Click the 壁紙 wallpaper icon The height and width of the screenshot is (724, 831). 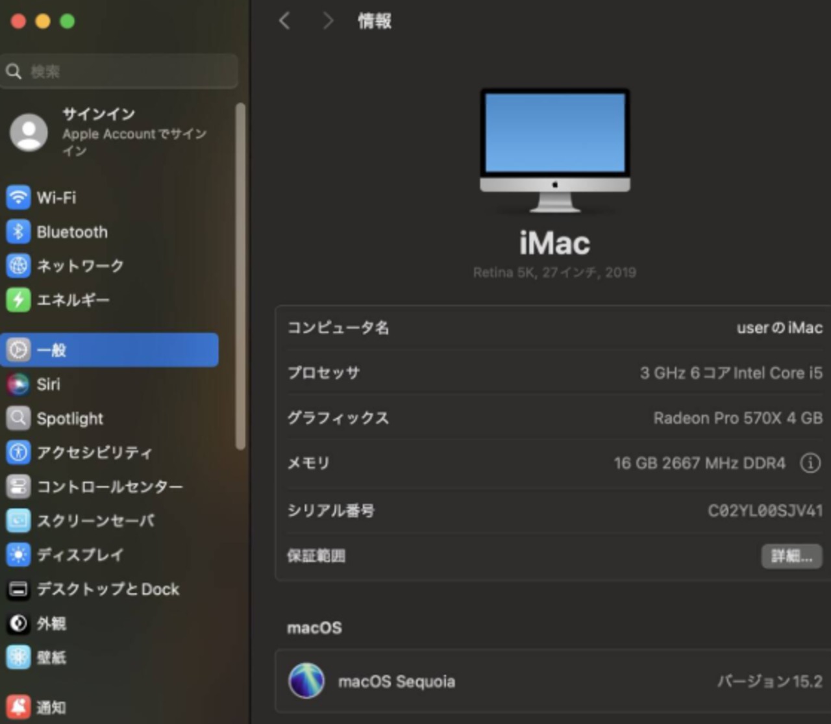click(x=18, y=657)
